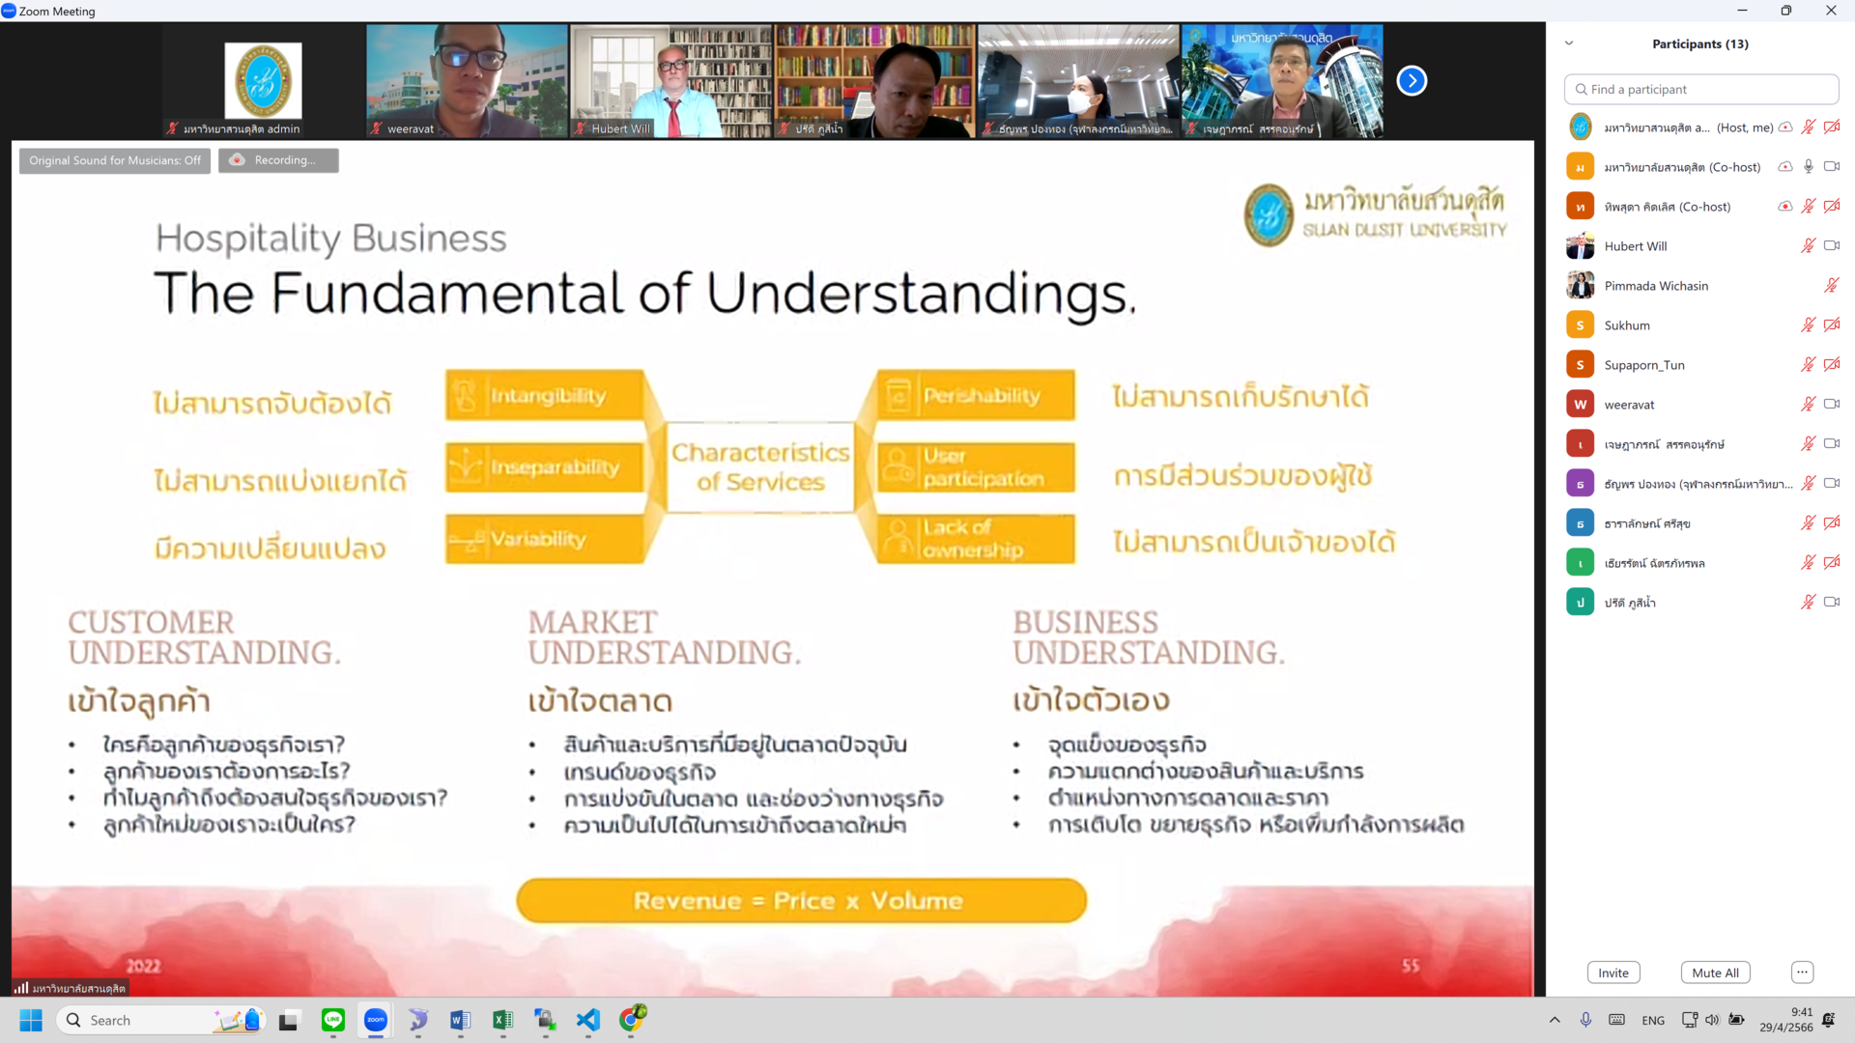The image size is (1855, 1043).
Task: Click cloud recording icon on first Co-host row
Action: coord(1785,167)
